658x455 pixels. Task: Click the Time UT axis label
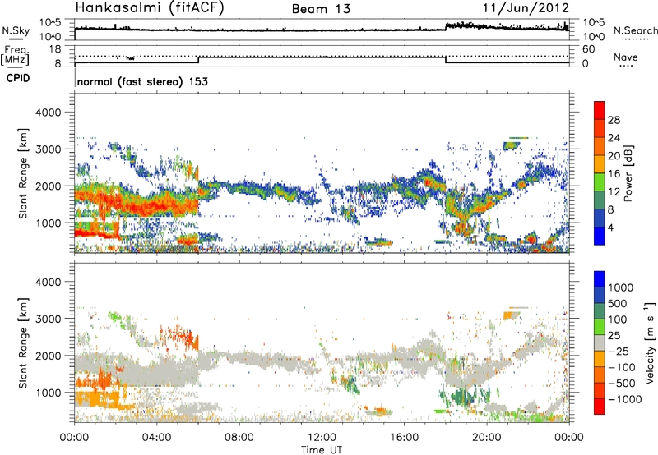tap(322, 449)
